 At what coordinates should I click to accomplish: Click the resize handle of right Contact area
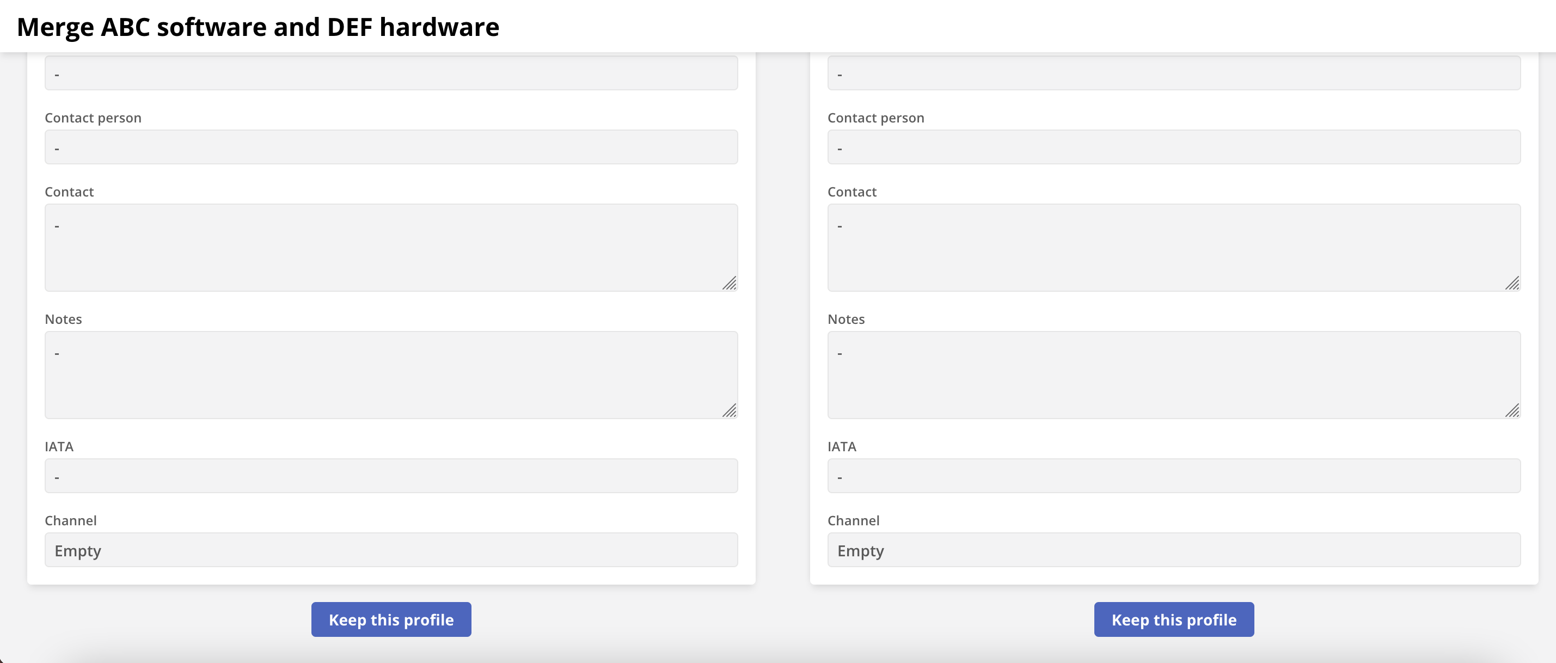click(1514, 283)
